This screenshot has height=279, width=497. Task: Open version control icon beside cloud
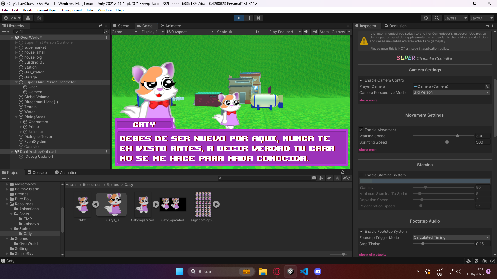coord(39,18)
